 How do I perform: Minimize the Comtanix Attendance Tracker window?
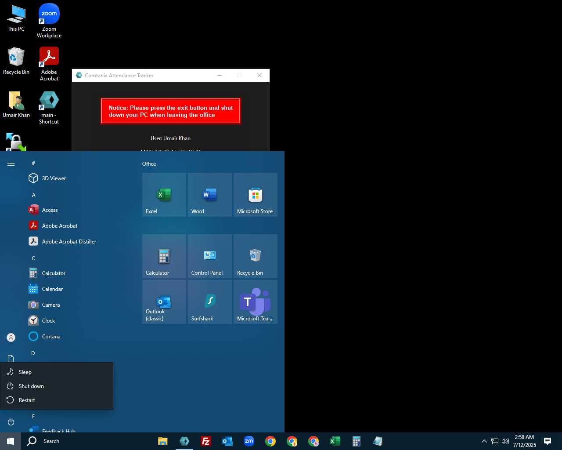pos(220,76)
